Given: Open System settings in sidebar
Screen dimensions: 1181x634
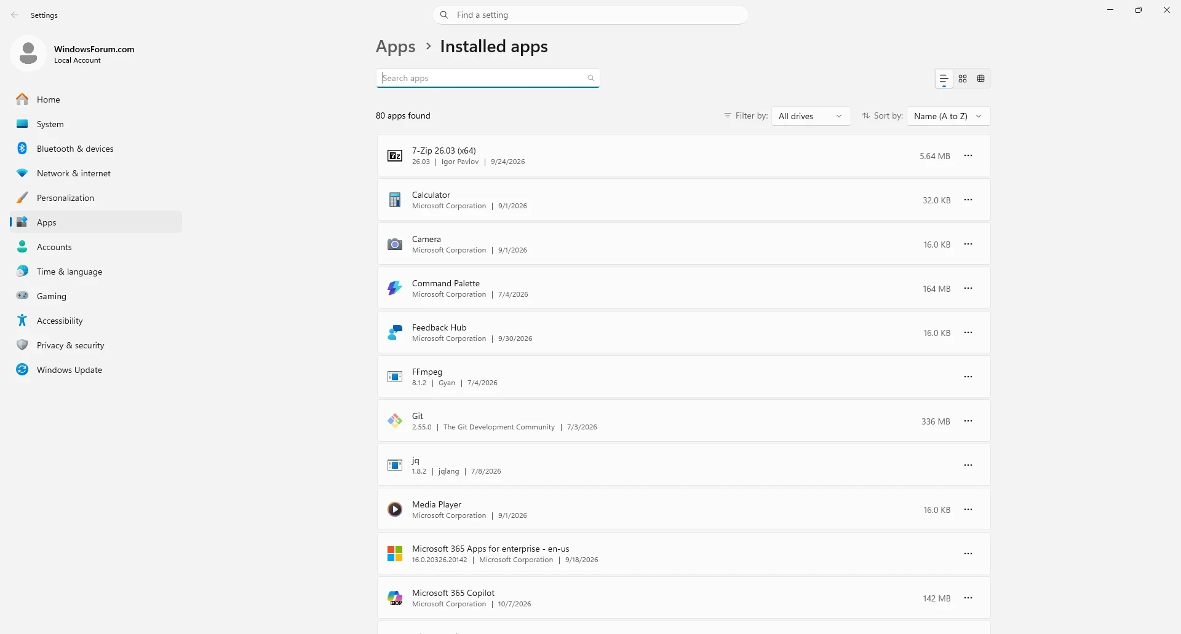Looking at the screenshot, I should click(96, 124).
